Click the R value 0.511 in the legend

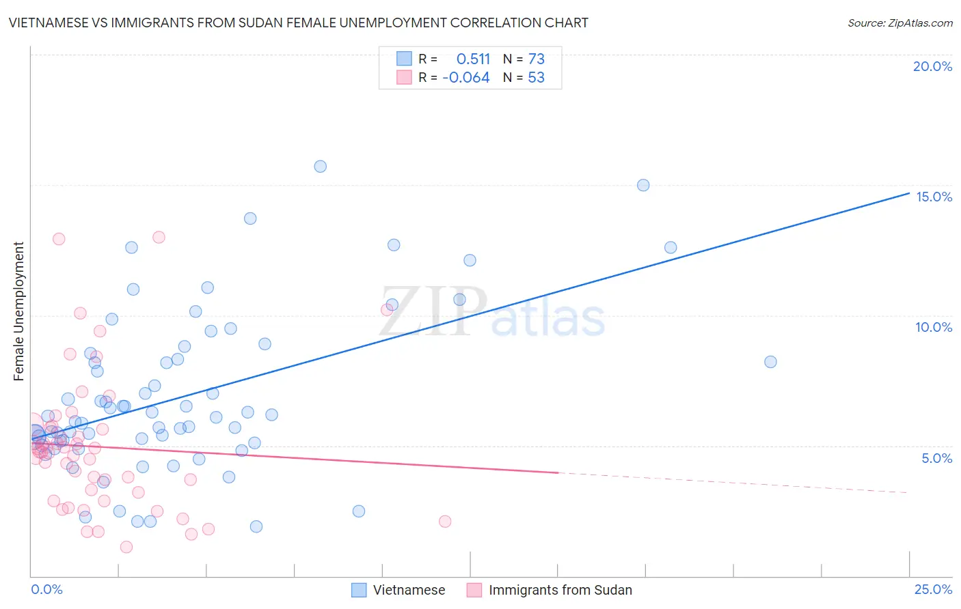[473, 59]
